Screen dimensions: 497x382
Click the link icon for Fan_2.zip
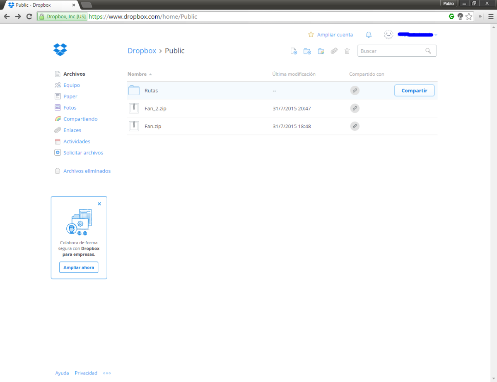355,108
